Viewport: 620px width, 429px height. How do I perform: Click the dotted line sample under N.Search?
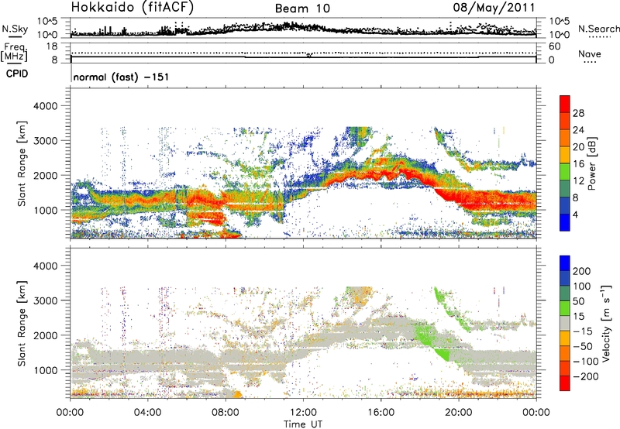[x=600, y=37]
